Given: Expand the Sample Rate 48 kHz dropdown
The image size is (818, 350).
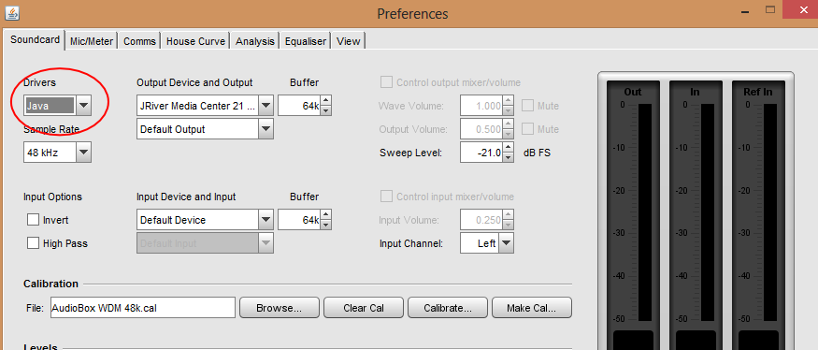Looking at the screenshot, I should point(57,153).
